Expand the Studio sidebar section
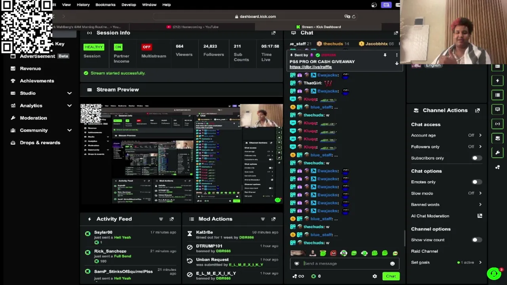 (x=69, y=93)
